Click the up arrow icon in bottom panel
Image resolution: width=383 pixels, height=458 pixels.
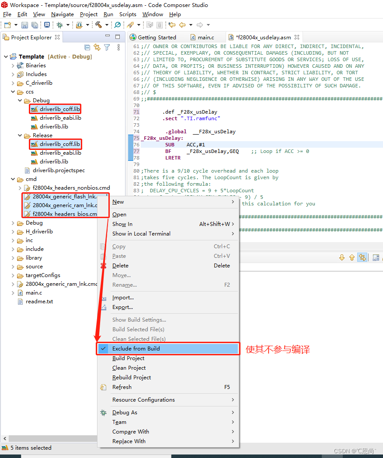pos(352,257)
